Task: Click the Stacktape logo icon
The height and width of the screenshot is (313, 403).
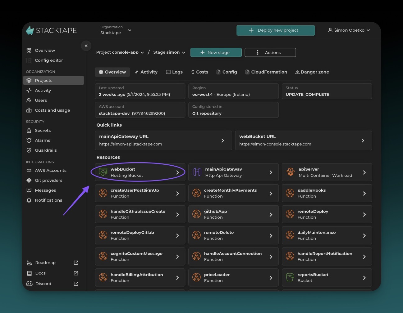Action: click(30, 30)
